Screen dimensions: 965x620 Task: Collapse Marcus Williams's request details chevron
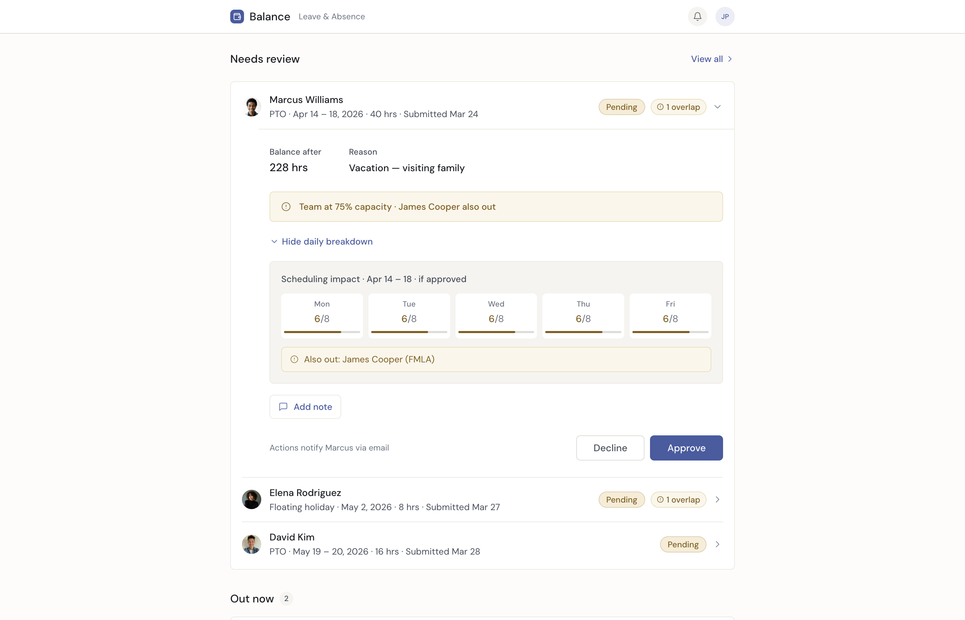click(718, 107)
